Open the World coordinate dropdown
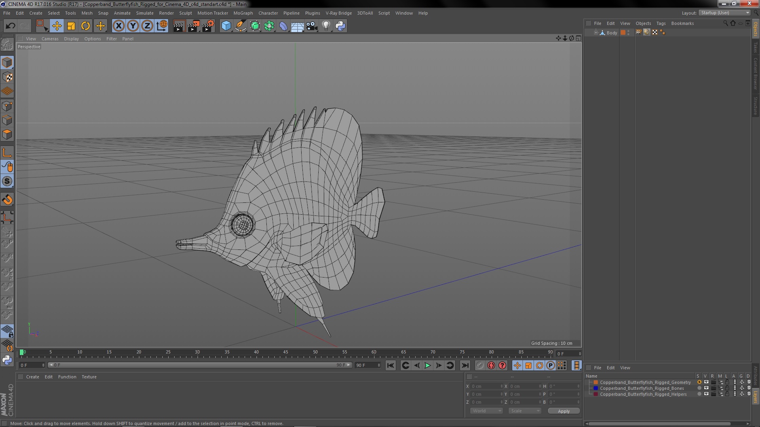 486,411
